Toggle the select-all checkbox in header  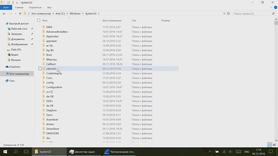39,20
